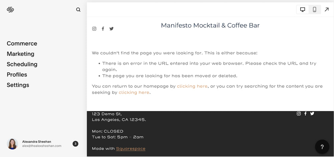Click the footer Instagram icon
The height and width of the screenshot is (157, 334).
pyautogui.click(x=299, y=114)
